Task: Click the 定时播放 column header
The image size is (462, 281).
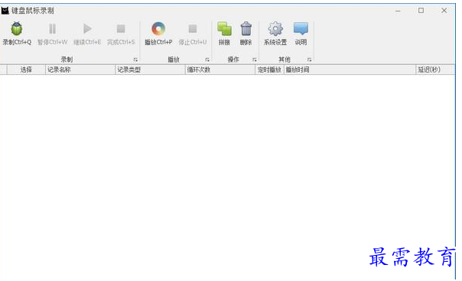Action: tap(269, 69)
